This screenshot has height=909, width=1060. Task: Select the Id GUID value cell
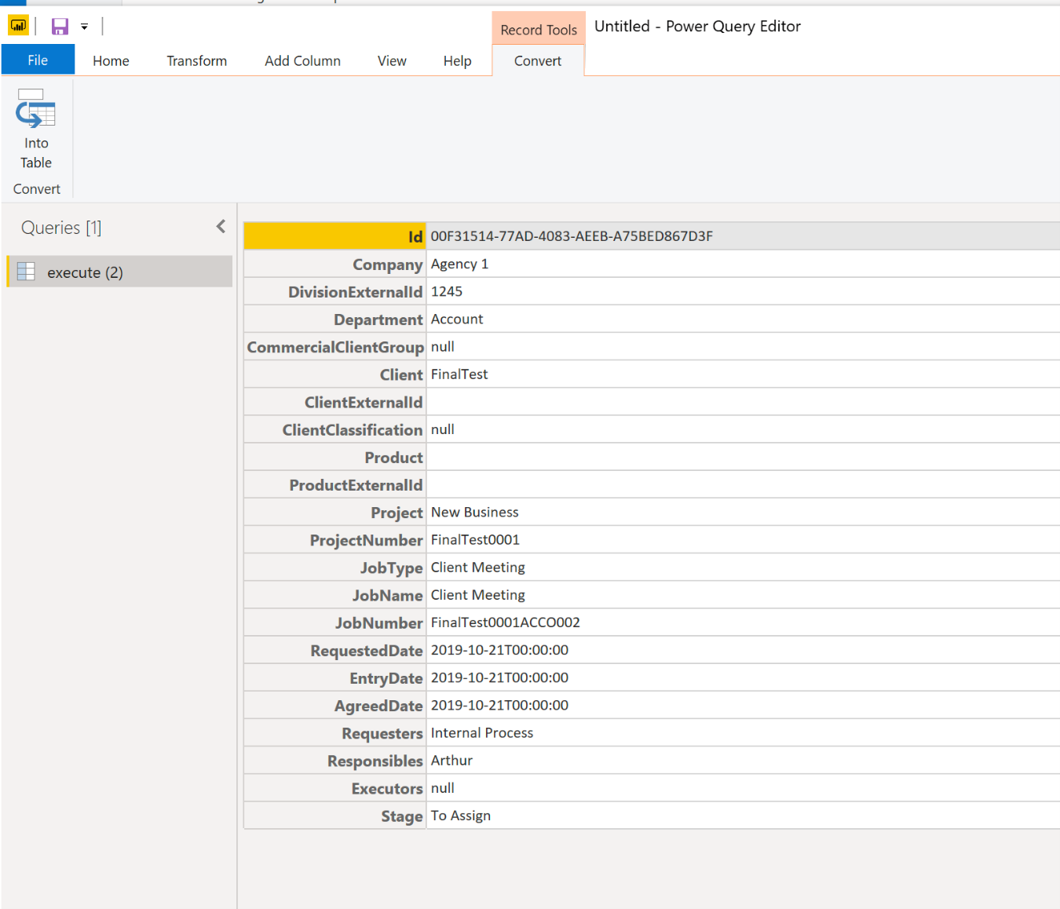pyautogui.click(x=572, y=235)
